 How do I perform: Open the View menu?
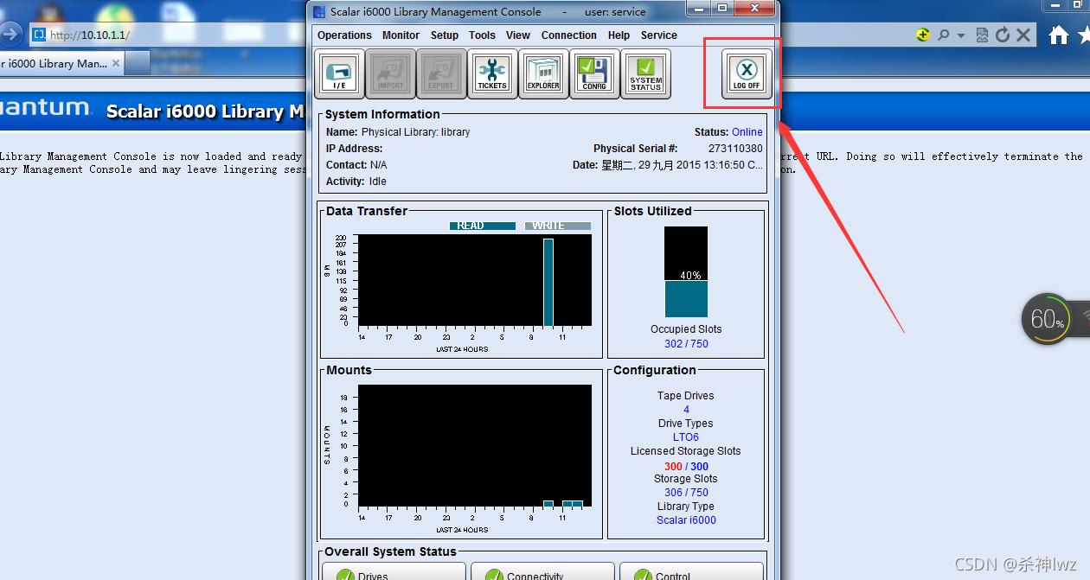pos(518,35)
